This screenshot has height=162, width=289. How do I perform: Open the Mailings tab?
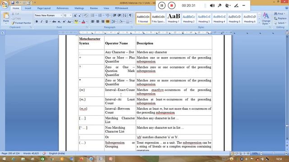point(79,8)
